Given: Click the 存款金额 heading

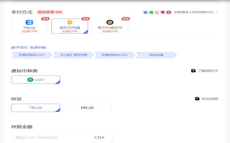Looking at the screenshot, I should pyautogui.click(x=22, y=127).
